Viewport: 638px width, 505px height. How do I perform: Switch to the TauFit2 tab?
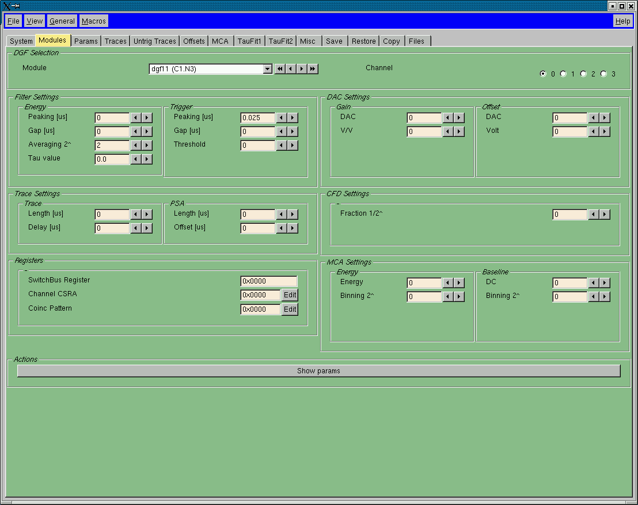click(281, 41)
